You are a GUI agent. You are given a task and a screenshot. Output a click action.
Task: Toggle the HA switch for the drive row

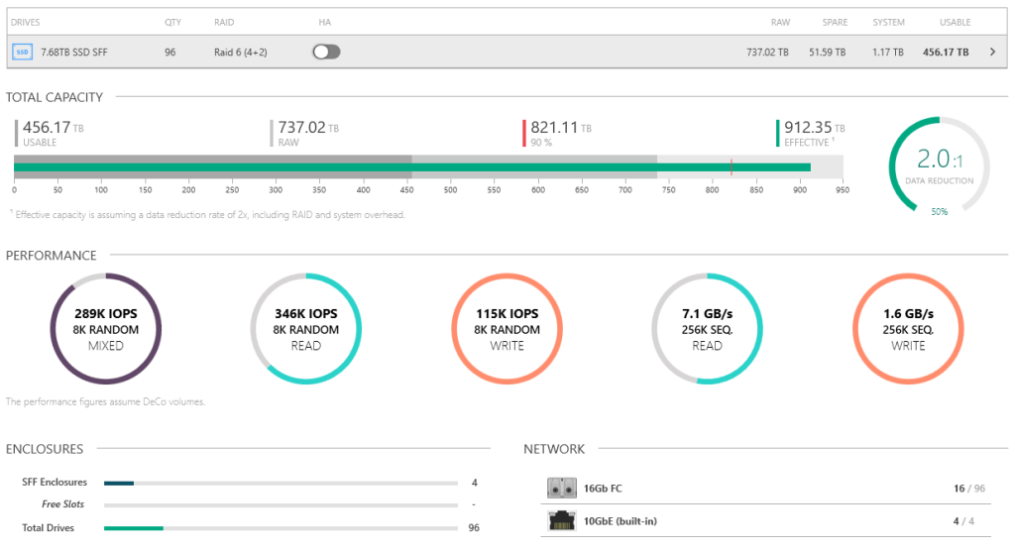pos(326,52)
